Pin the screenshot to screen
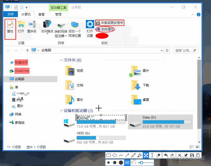Viewport: 211px width, 166px height. [186, 155]
